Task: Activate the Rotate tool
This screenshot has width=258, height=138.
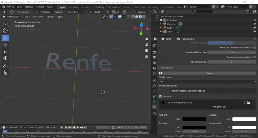Action: 5,45
